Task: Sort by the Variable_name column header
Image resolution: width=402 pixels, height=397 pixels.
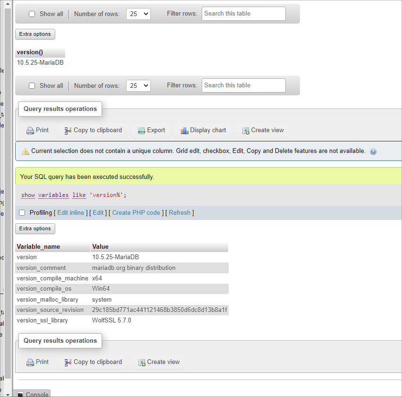Action: 38,246
